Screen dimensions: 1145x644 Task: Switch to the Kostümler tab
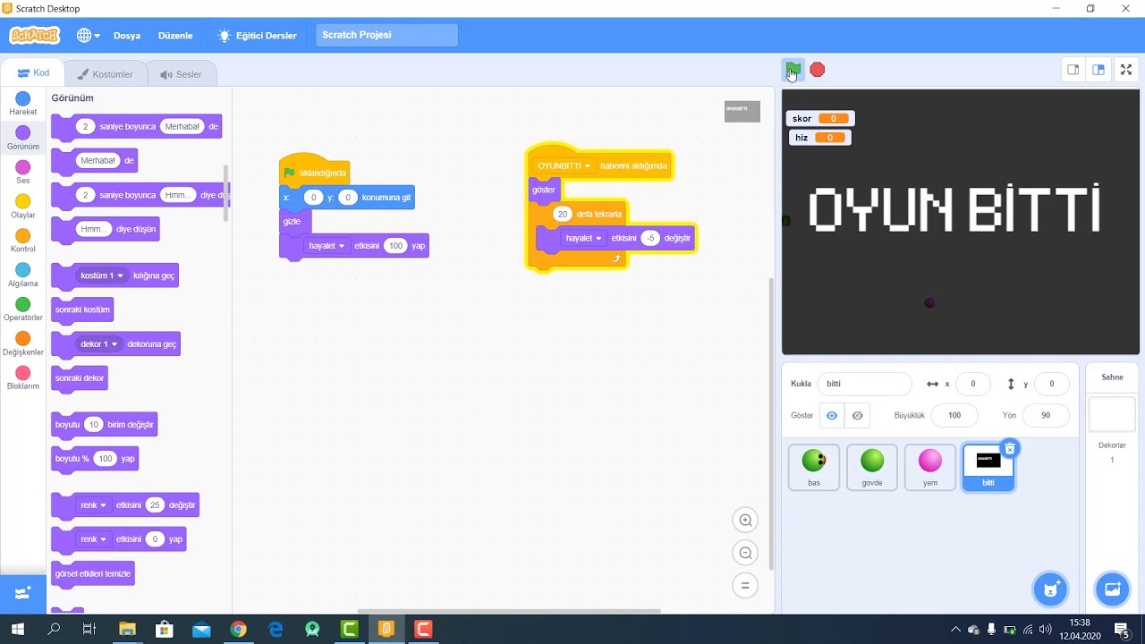point(106,74)
